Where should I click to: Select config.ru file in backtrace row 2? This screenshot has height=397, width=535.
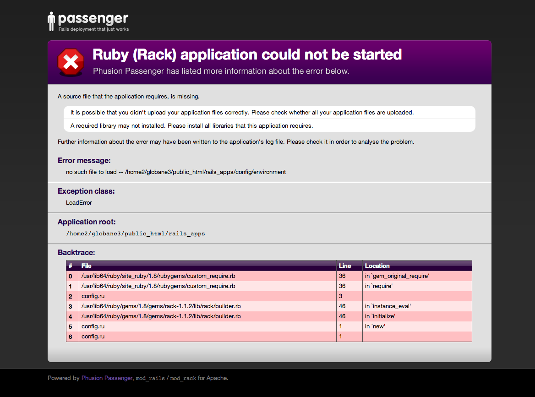93,296
